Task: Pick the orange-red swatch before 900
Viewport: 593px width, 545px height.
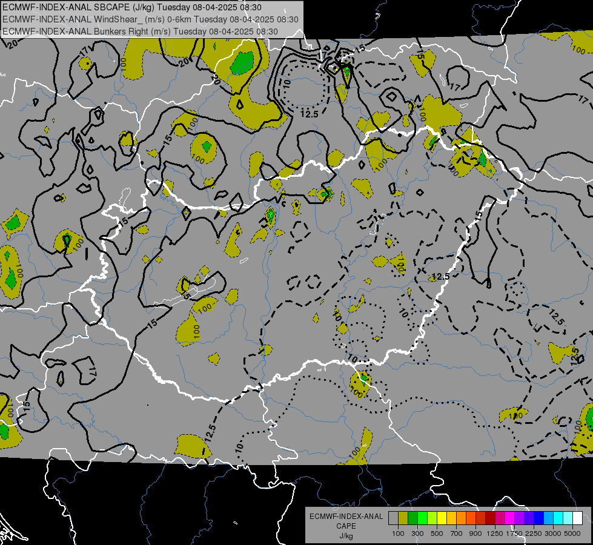Action: [471, 518]
